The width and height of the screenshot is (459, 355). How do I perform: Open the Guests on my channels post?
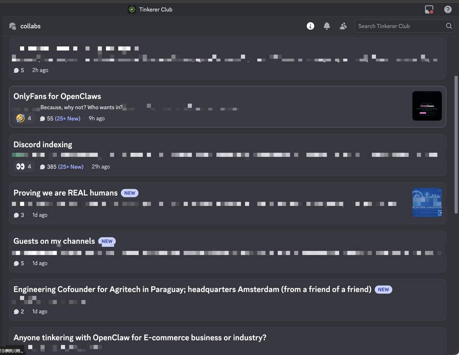pyautogui.click(x=228, y=251)
